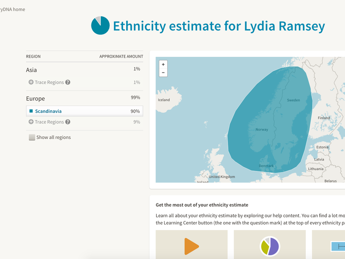345x259 pixels.
Task: Enable the Show all regions checkbox
Action: click(x=32, y=137)
